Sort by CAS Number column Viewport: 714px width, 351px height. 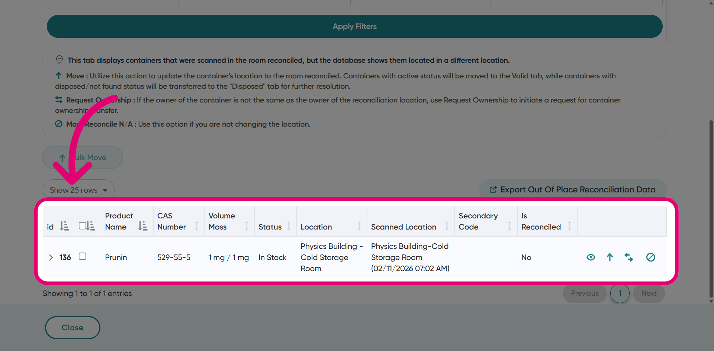[x=197, y=226]
